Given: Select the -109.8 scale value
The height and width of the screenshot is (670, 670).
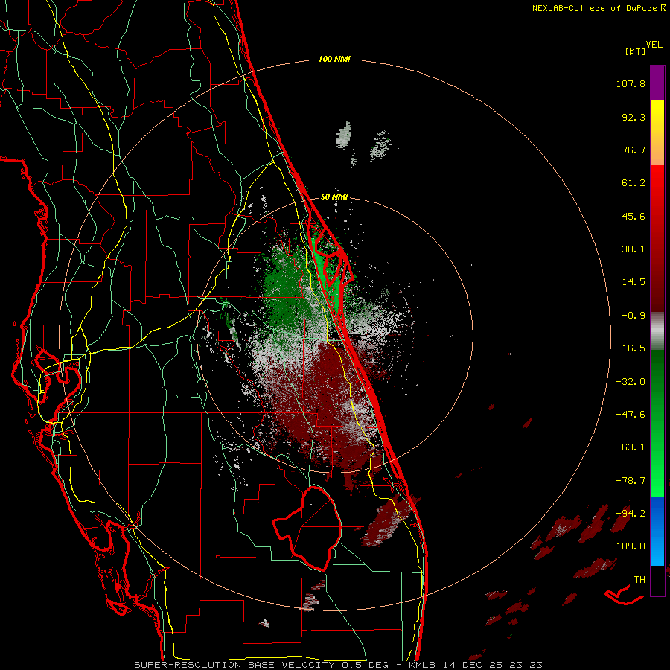Looking at the screenshot, I should pos(628,546).
